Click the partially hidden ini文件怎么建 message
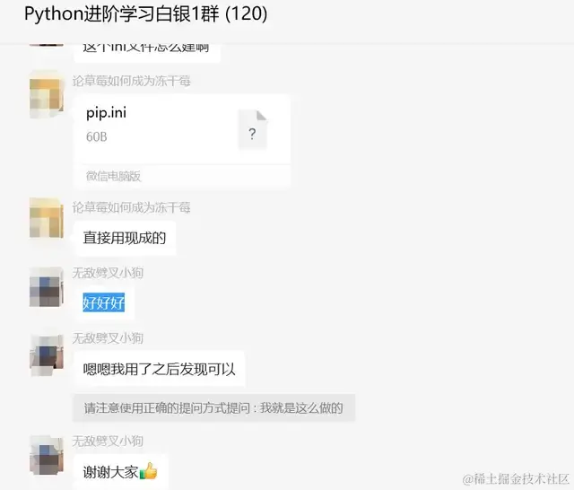This screenshot has width=574, height=490. click(x=147, y=51)
